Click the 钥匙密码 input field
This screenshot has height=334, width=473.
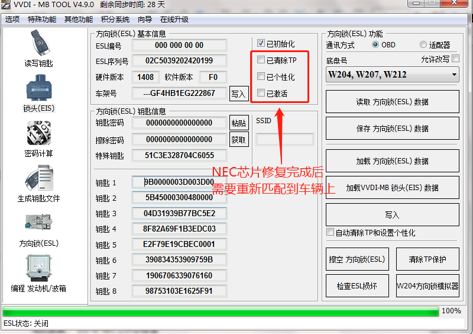(179, 123)
